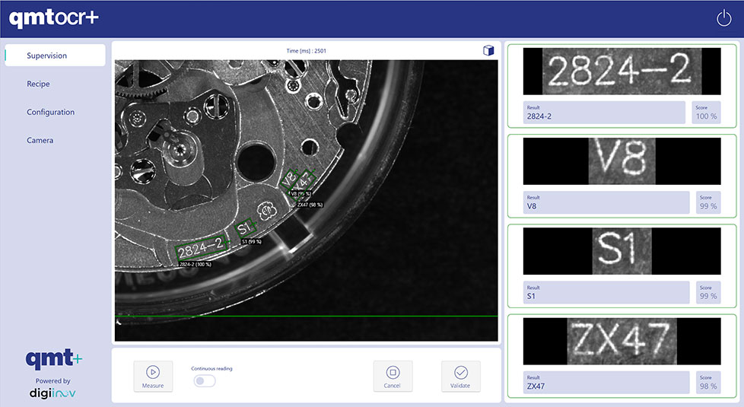Open the Configuration page
Image resolution: width=744 pixels, height=407 pixels.
click(x=50, y=112)
